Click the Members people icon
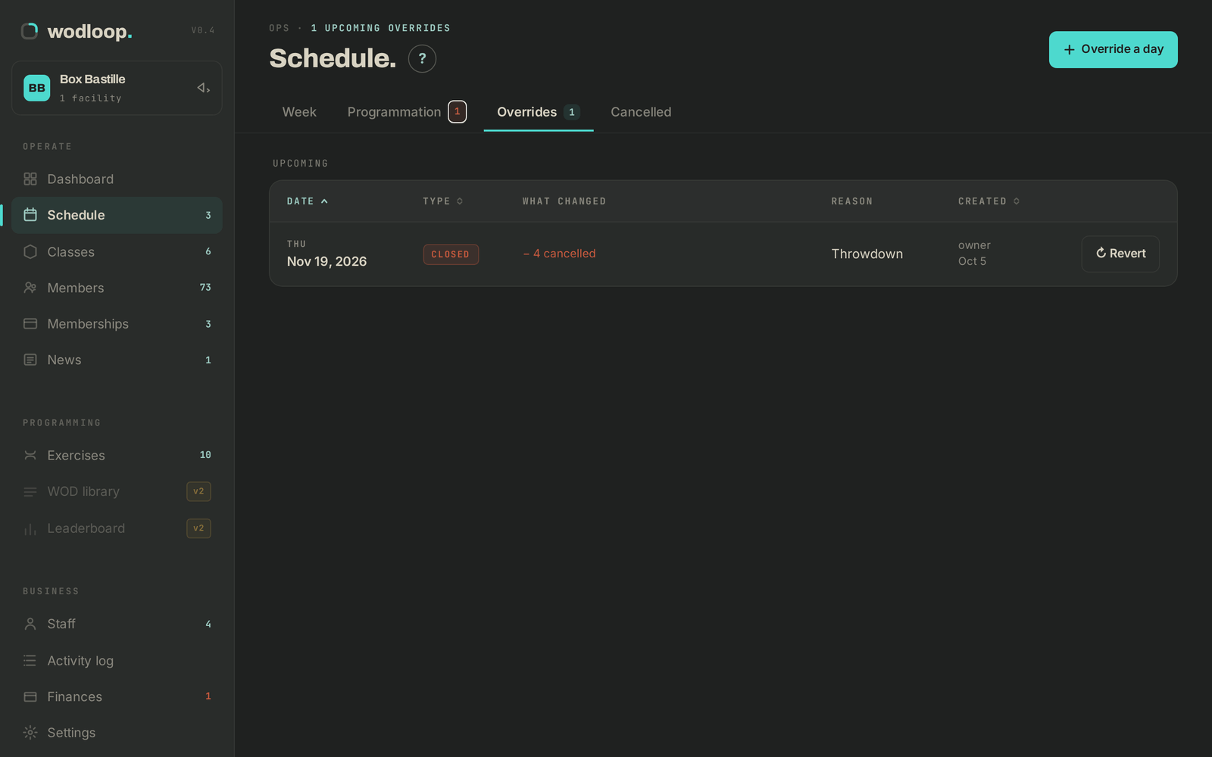 point(30,288)
